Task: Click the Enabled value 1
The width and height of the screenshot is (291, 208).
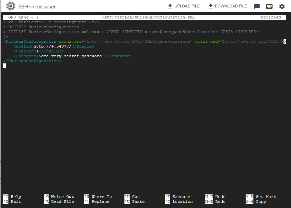Action: pyautogui.click(x=37, y=51)
